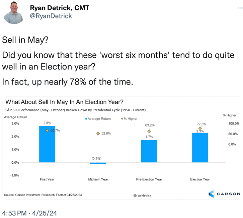Click the Midterm Year negative bar
This screenshot has height=218, width=243.
click(x=98, y=163)
